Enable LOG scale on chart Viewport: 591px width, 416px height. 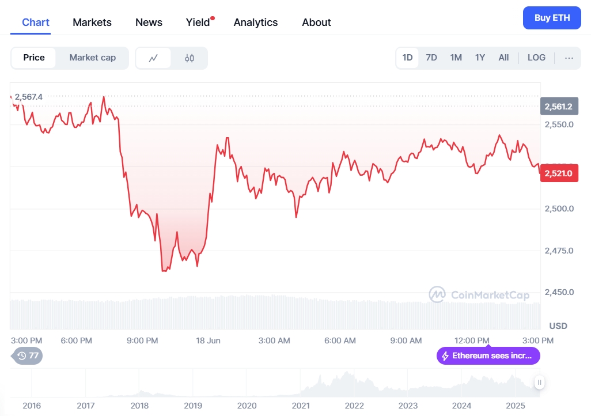click(x=536, y=58)
